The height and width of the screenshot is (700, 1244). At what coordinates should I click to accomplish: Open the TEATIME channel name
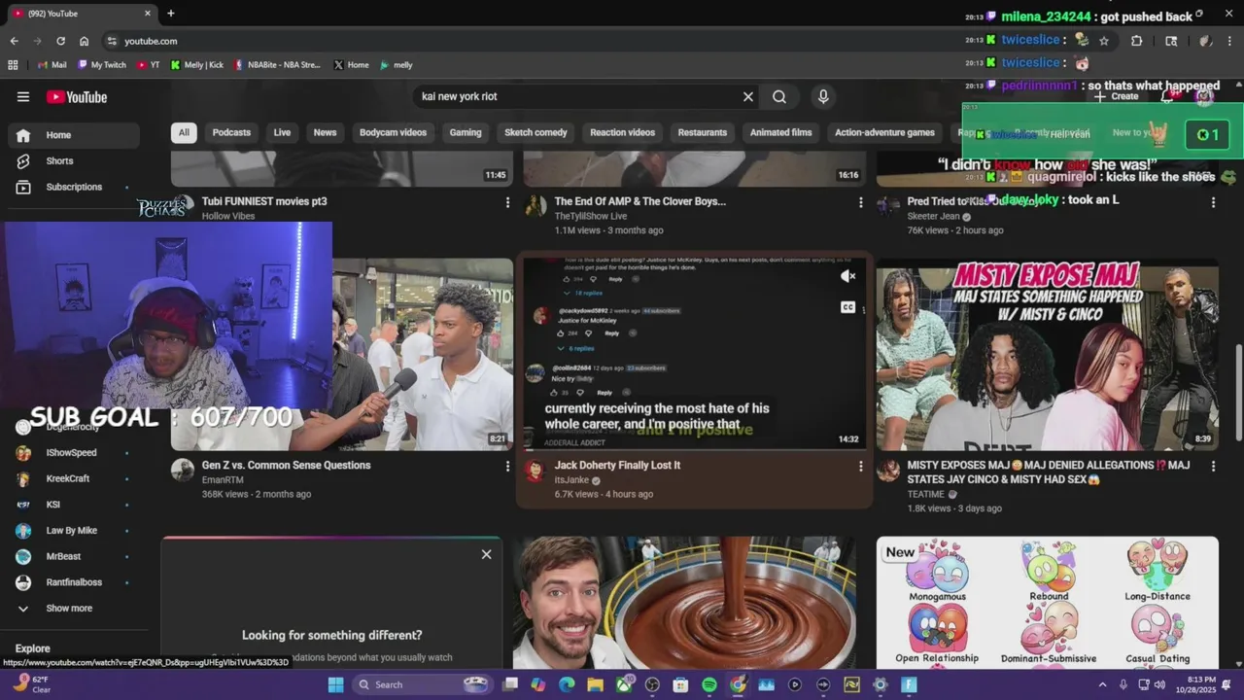point(925,494)
